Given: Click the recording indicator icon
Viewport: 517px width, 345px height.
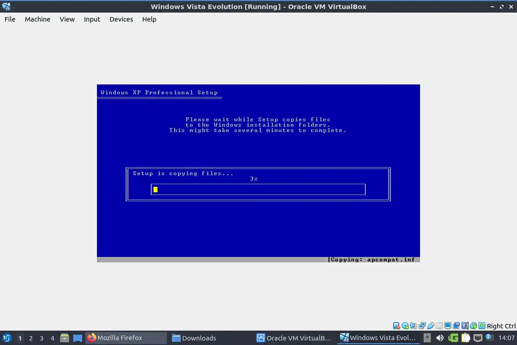Looking at the screenshot, I should click(456, 326).
